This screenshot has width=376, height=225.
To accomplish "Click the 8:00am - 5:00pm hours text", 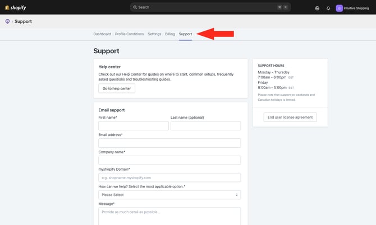I will pyautogui.click(x=272, y=87).
